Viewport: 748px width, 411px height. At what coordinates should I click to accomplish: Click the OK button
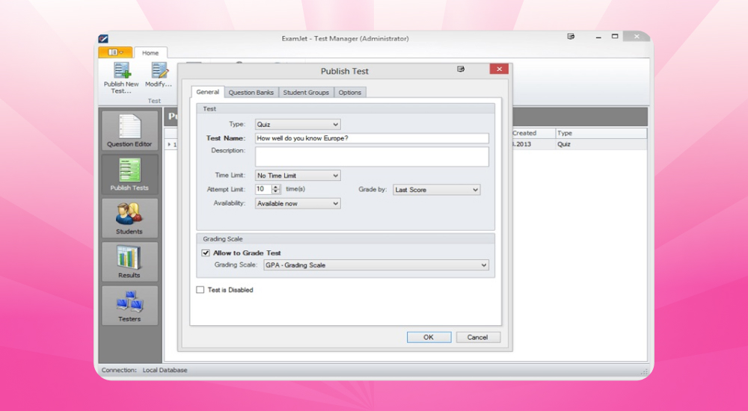tap(429, 337)
